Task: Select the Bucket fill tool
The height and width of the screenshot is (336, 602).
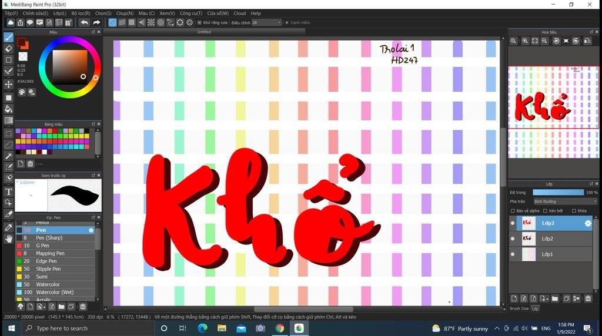Action: 8,109
